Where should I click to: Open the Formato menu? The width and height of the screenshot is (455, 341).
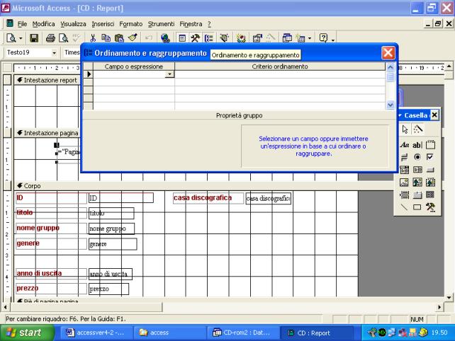click(131, 24)
